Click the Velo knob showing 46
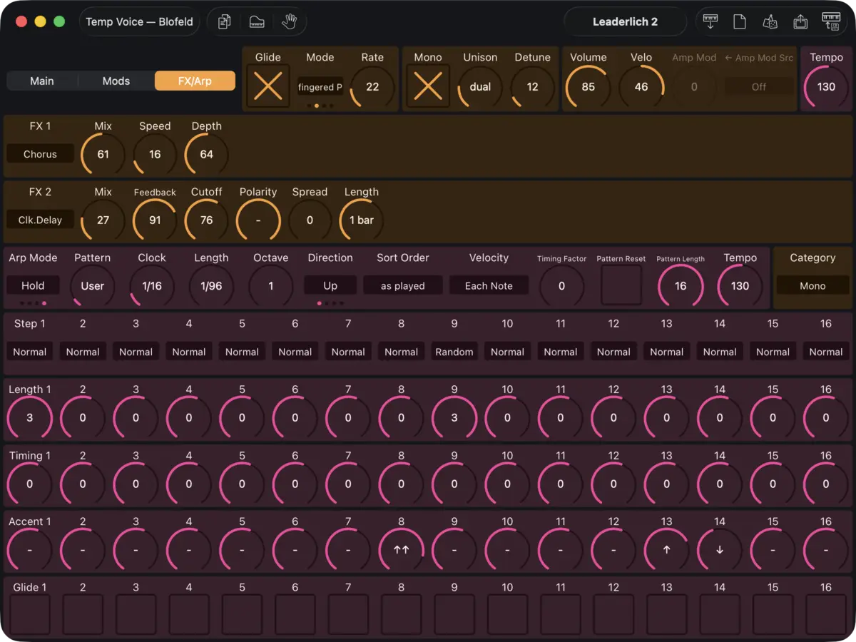The width and height of the screenshot is (856, 642). 641,87
